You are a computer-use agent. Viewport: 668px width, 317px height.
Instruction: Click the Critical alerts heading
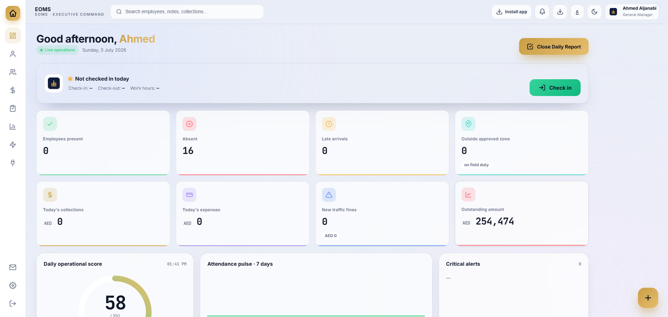click(463, 264)
